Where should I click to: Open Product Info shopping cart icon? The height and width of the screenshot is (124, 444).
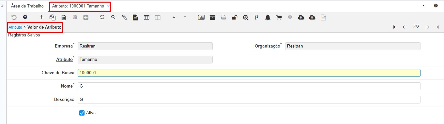pos(279,18)
